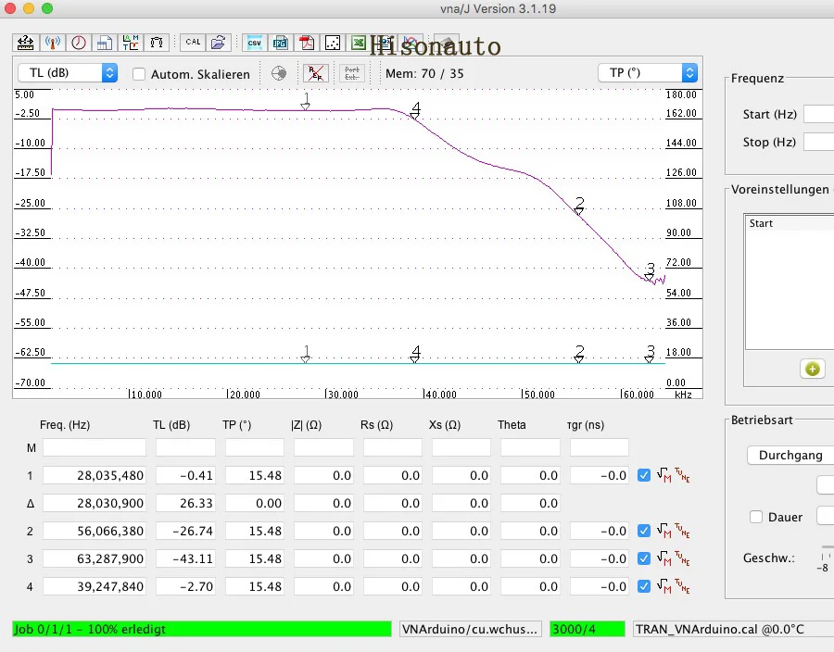Select the Start preset entry in list
Viewport: 834px width, 652px height.
(790, 223)
